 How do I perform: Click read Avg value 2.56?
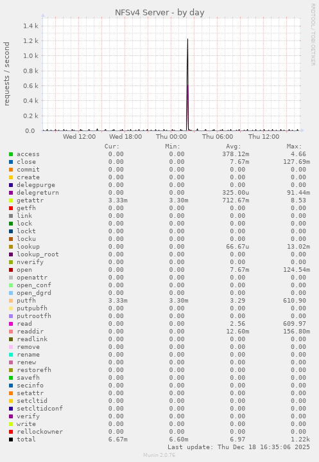[237, 324]
